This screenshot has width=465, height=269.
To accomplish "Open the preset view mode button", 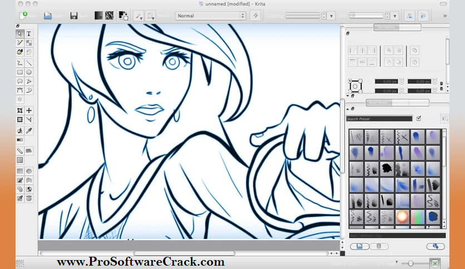I will (x=444, y=118).
